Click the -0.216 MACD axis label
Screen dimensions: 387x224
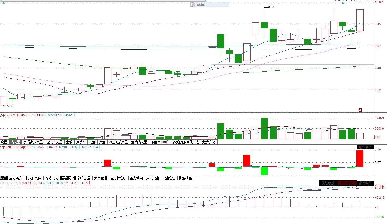click(380, 217)
